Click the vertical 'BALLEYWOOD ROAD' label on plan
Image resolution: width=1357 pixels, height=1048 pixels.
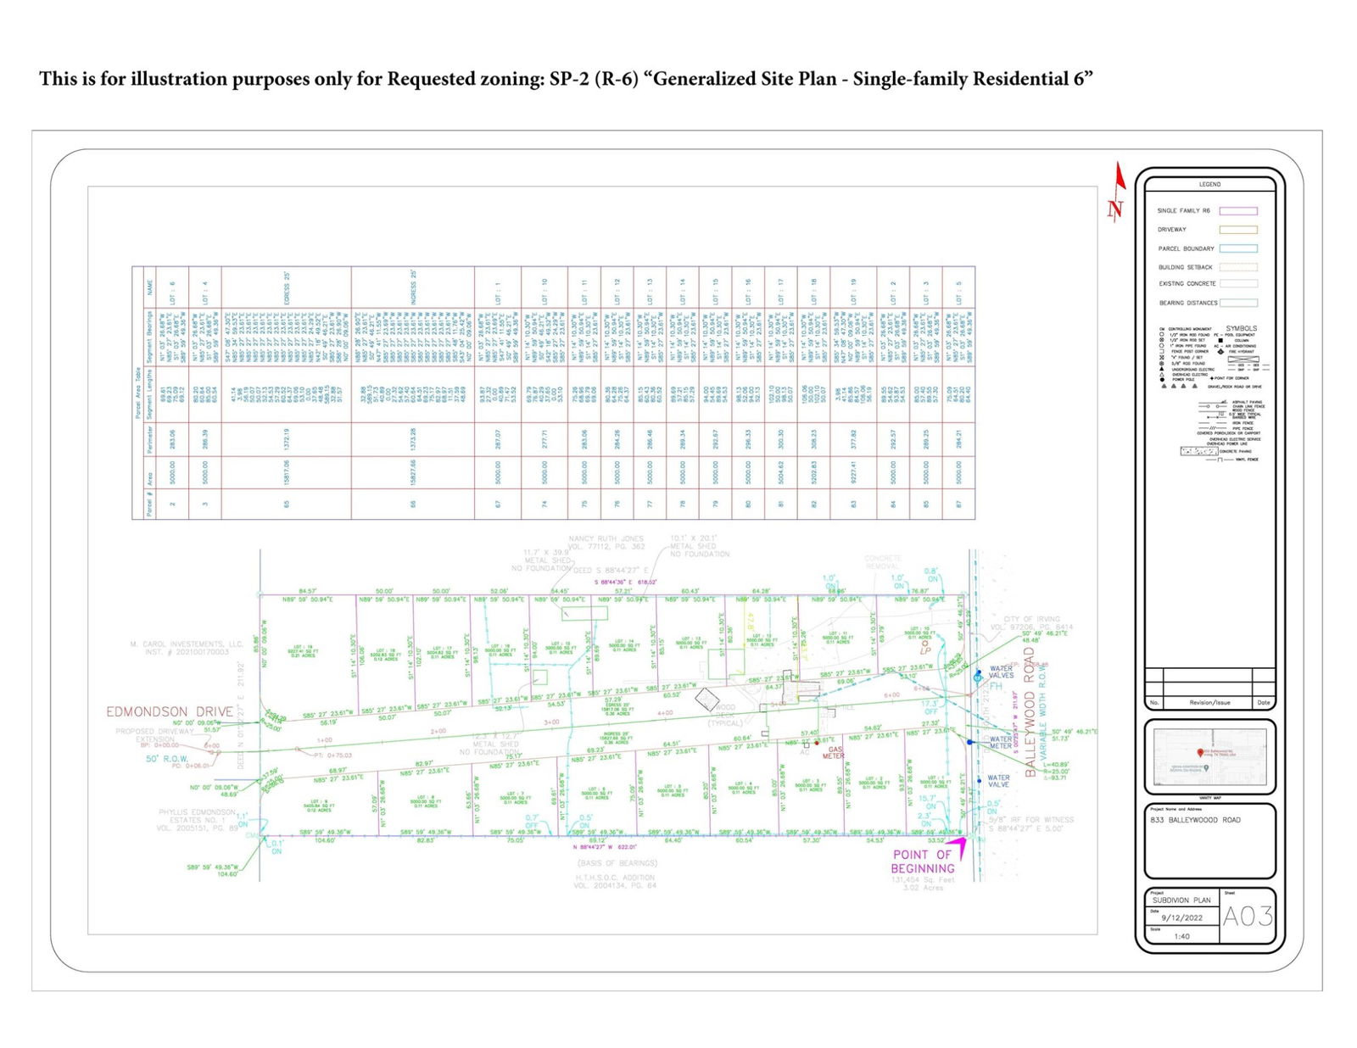pyautogui.click(x=1030, y=712)
